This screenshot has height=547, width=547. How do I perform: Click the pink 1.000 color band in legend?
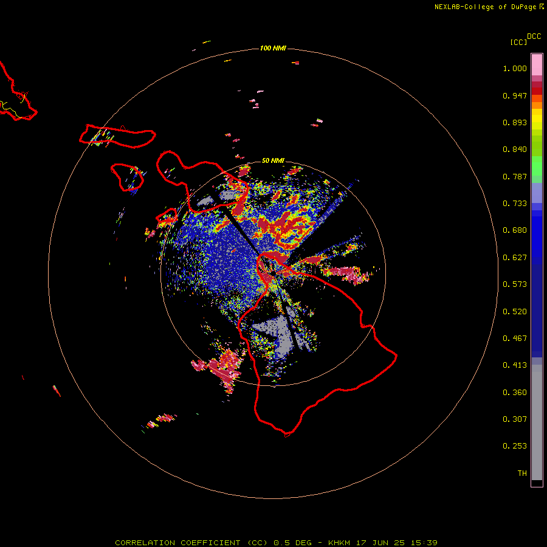537,65
